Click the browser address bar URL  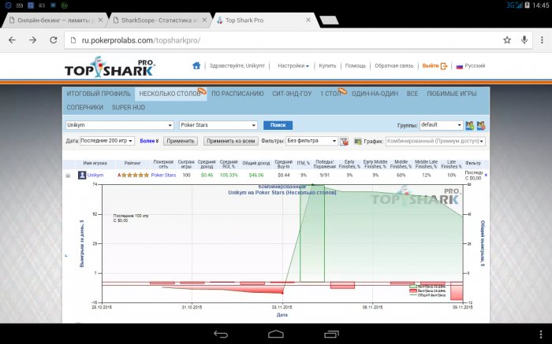(141, 40)
